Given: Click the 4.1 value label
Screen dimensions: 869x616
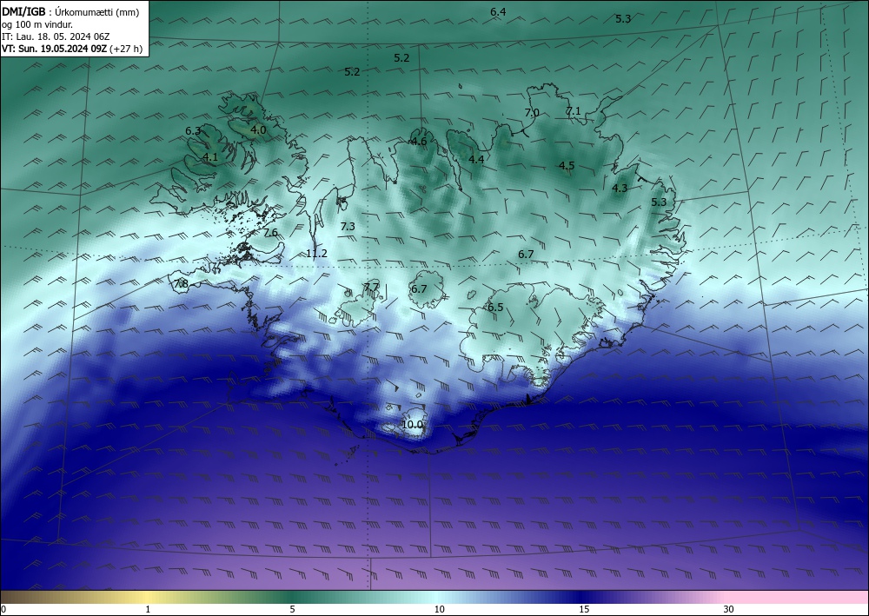Looking at the screenshot, I should 210,156.
